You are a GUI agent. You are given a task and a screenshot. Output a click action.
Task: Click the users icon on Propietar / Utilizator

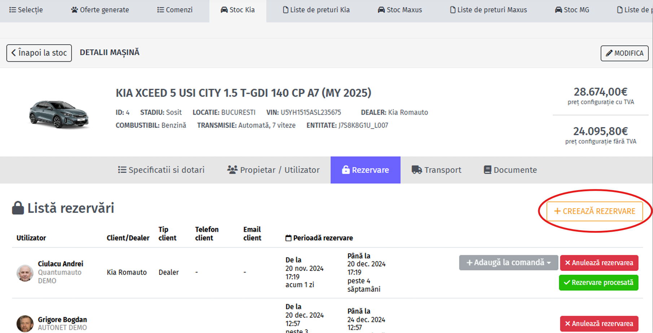[x=232, y=170]
